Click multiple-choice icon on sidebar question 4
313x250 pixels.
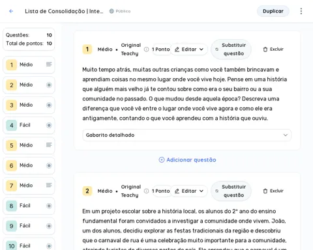click(49, 125)
